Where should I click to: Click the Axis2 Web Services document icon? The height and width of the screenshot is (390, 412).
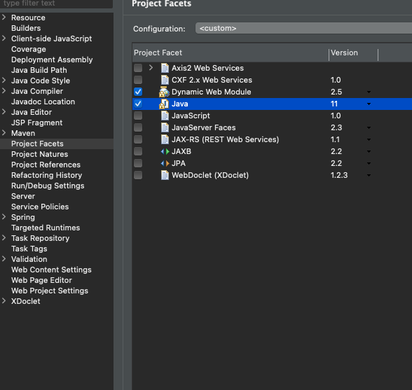(x=165, y=68)
